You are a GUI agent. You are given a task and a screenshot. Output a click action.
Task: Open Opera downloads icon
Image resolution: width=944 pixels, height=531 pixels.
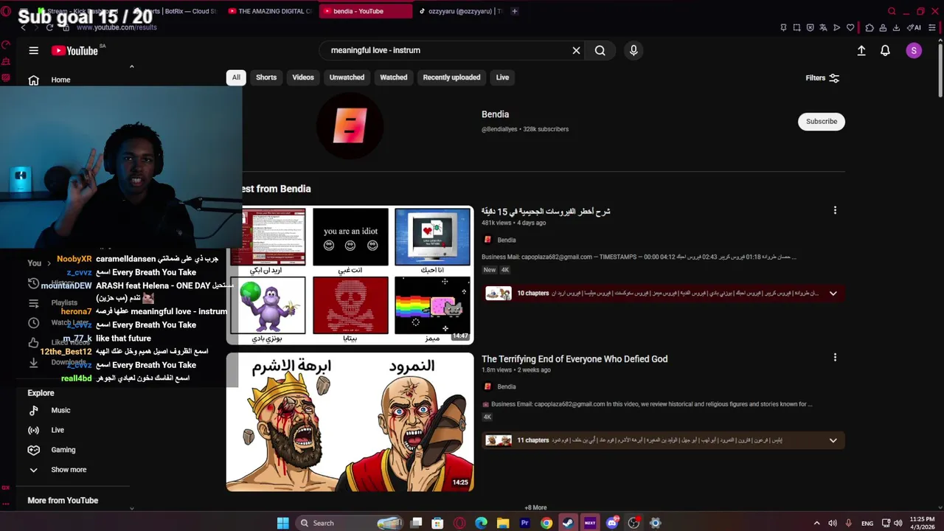[896, 27]
